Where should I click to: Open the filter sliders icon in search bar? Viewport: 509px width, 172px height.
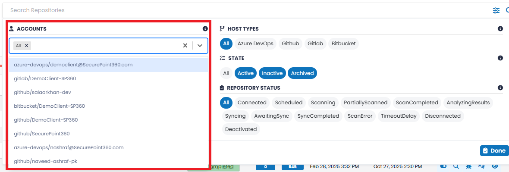click(x=496, y=10)
